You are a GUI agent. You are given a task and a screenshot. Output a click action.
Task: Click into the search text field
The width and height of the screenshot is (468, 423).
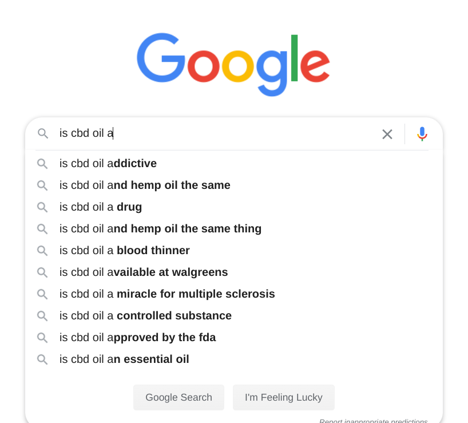pos(215,133)
